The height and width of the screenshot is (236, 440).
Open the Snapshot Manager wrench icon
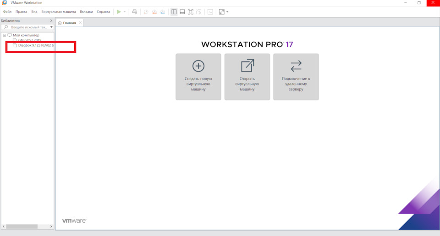tap(163, 12)
